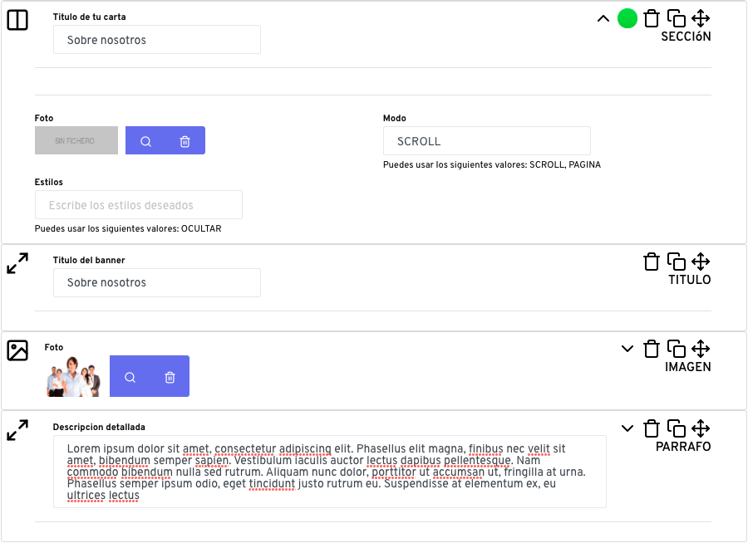The image size is (748, 543).
Task: Toggle the expand arrows icon of Descripcion detallada
Action: click(17, 430)
